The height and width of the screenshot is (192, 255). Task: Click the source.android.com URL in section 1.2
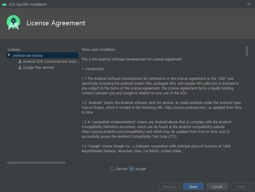click(186, 108)
